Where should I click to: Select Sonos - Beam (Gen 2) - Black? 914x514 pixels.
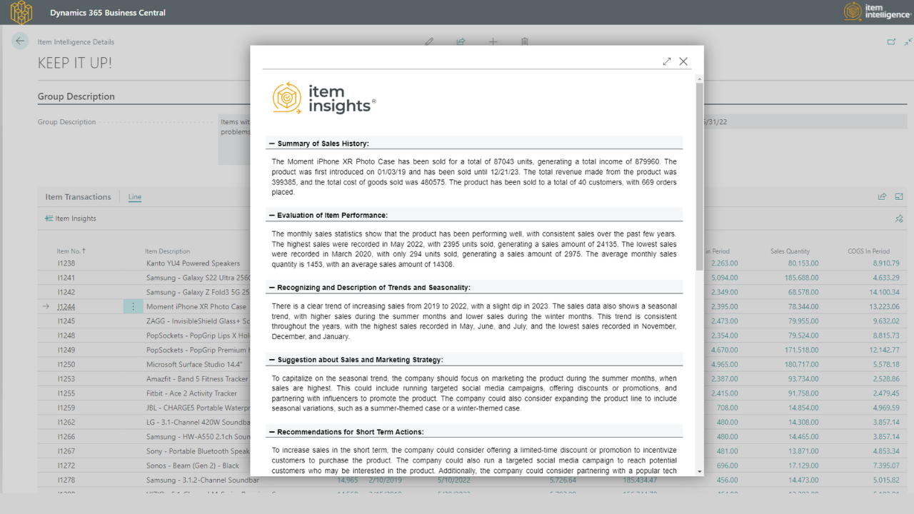tap(193, 465)
